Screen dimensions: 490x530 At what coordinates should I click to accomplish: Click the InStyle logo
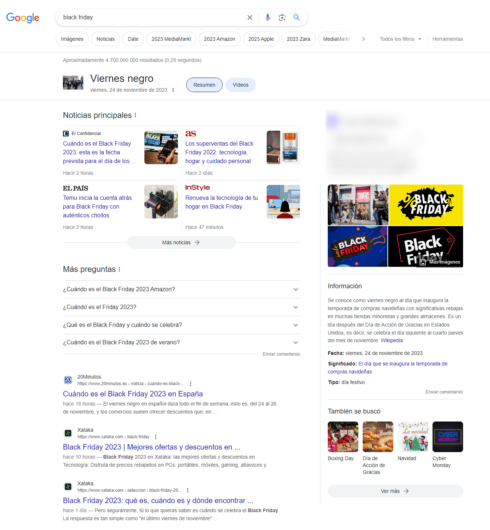(198, 187)
